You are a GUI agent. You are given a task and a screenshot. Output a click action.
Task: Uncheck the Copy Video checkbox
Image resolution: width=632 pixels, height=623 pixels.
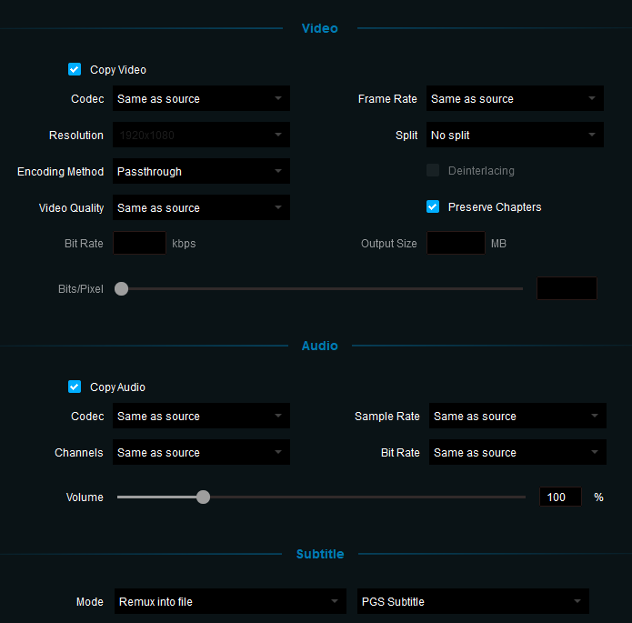click(x=75, y=69)
